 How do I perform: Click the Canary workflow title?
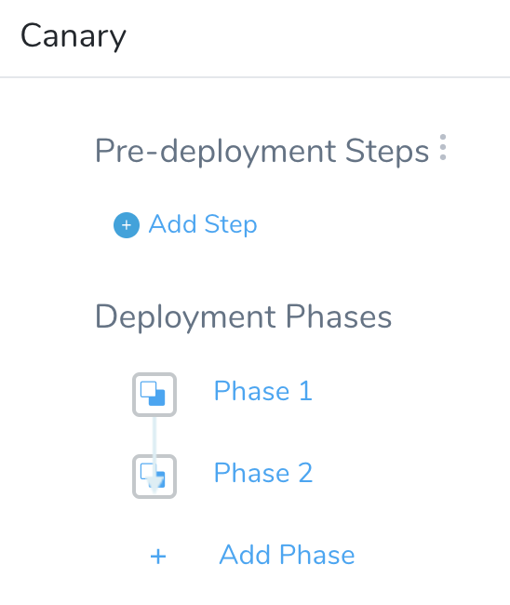point(74,36)
